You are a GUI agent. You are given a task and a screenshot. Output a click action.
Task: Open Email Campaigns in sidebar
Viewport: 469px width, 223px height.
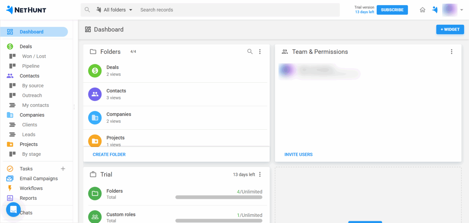tap(39, 178)
